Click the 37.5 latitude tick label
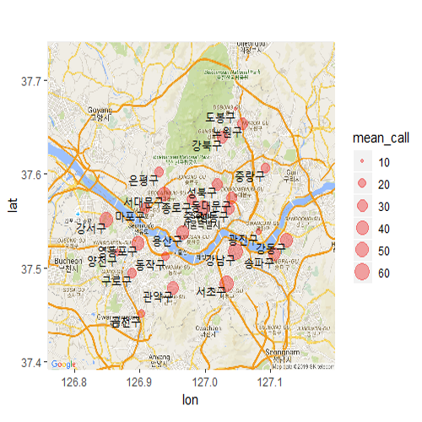This screenshot has width=422, height=422. point(30,269)
